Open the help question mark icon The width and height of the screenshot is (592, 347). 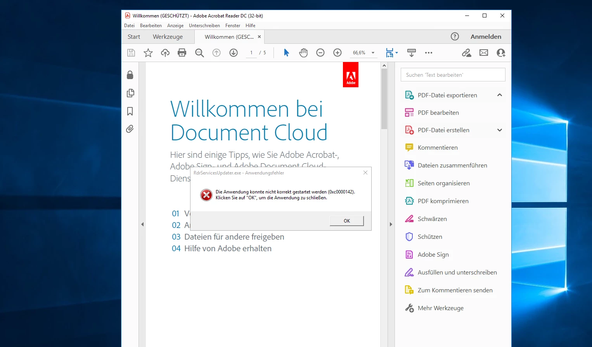pos(455,36)
